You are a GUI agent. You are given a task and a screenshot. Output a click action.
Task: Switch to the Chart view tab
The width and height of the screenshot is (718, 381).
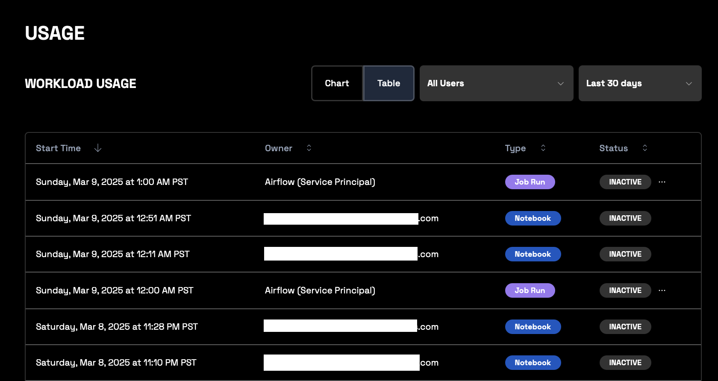337,83
